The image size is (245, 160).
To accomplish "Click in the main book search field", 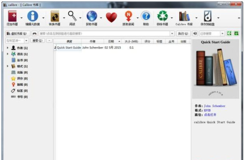I will click(105, 33).
